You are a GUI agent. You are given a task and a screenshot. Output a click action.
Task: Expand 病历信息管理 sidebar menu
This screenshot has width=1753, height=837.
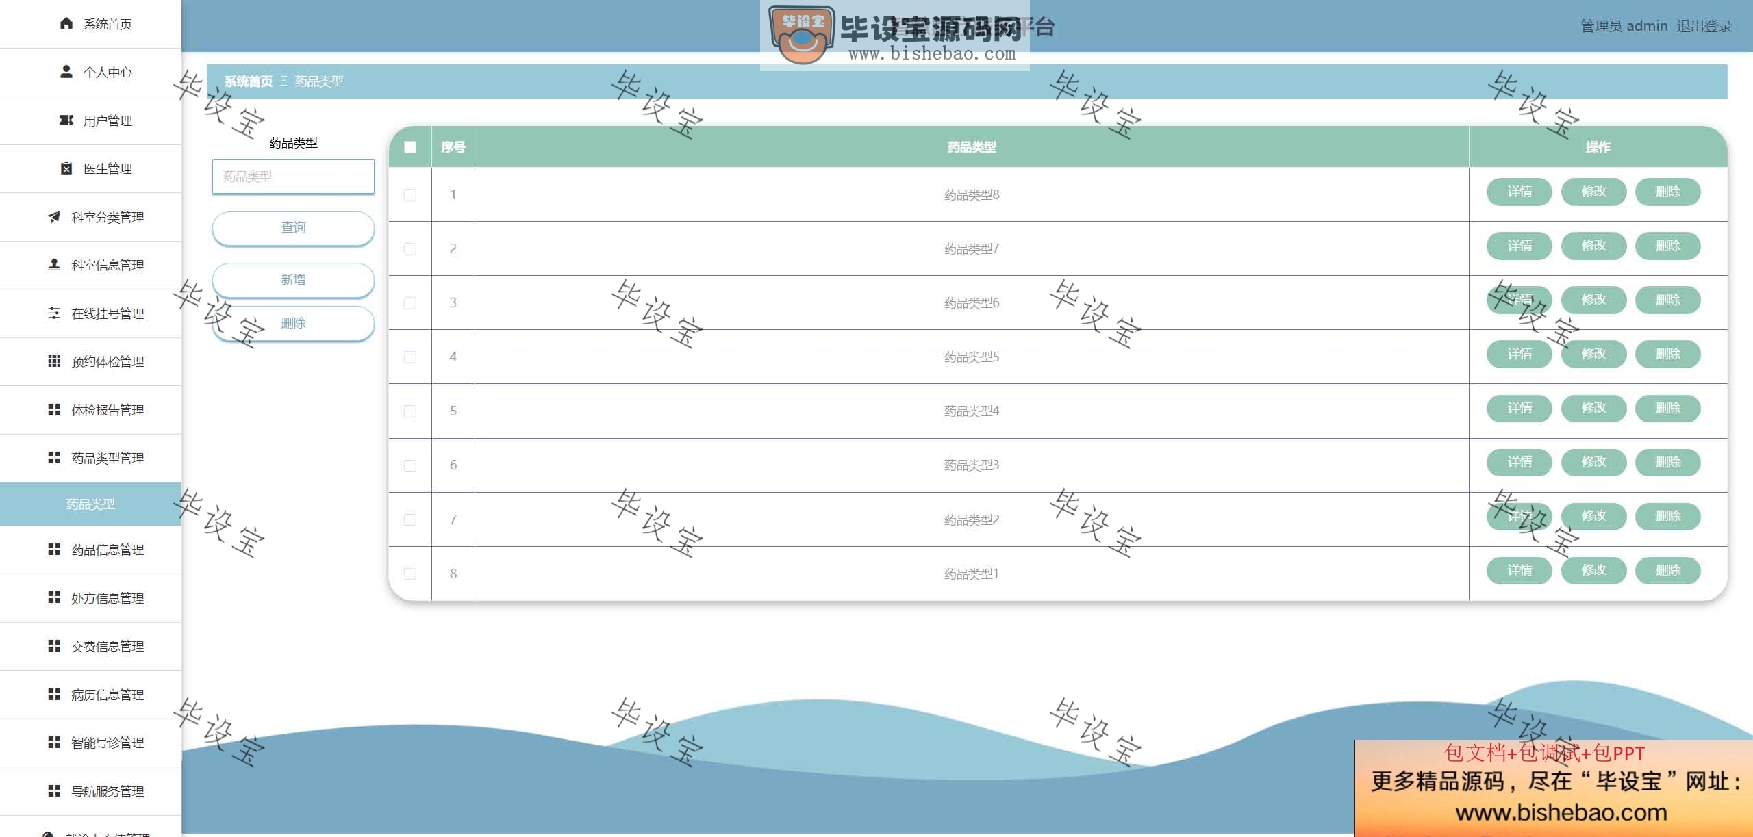[90, 695]
